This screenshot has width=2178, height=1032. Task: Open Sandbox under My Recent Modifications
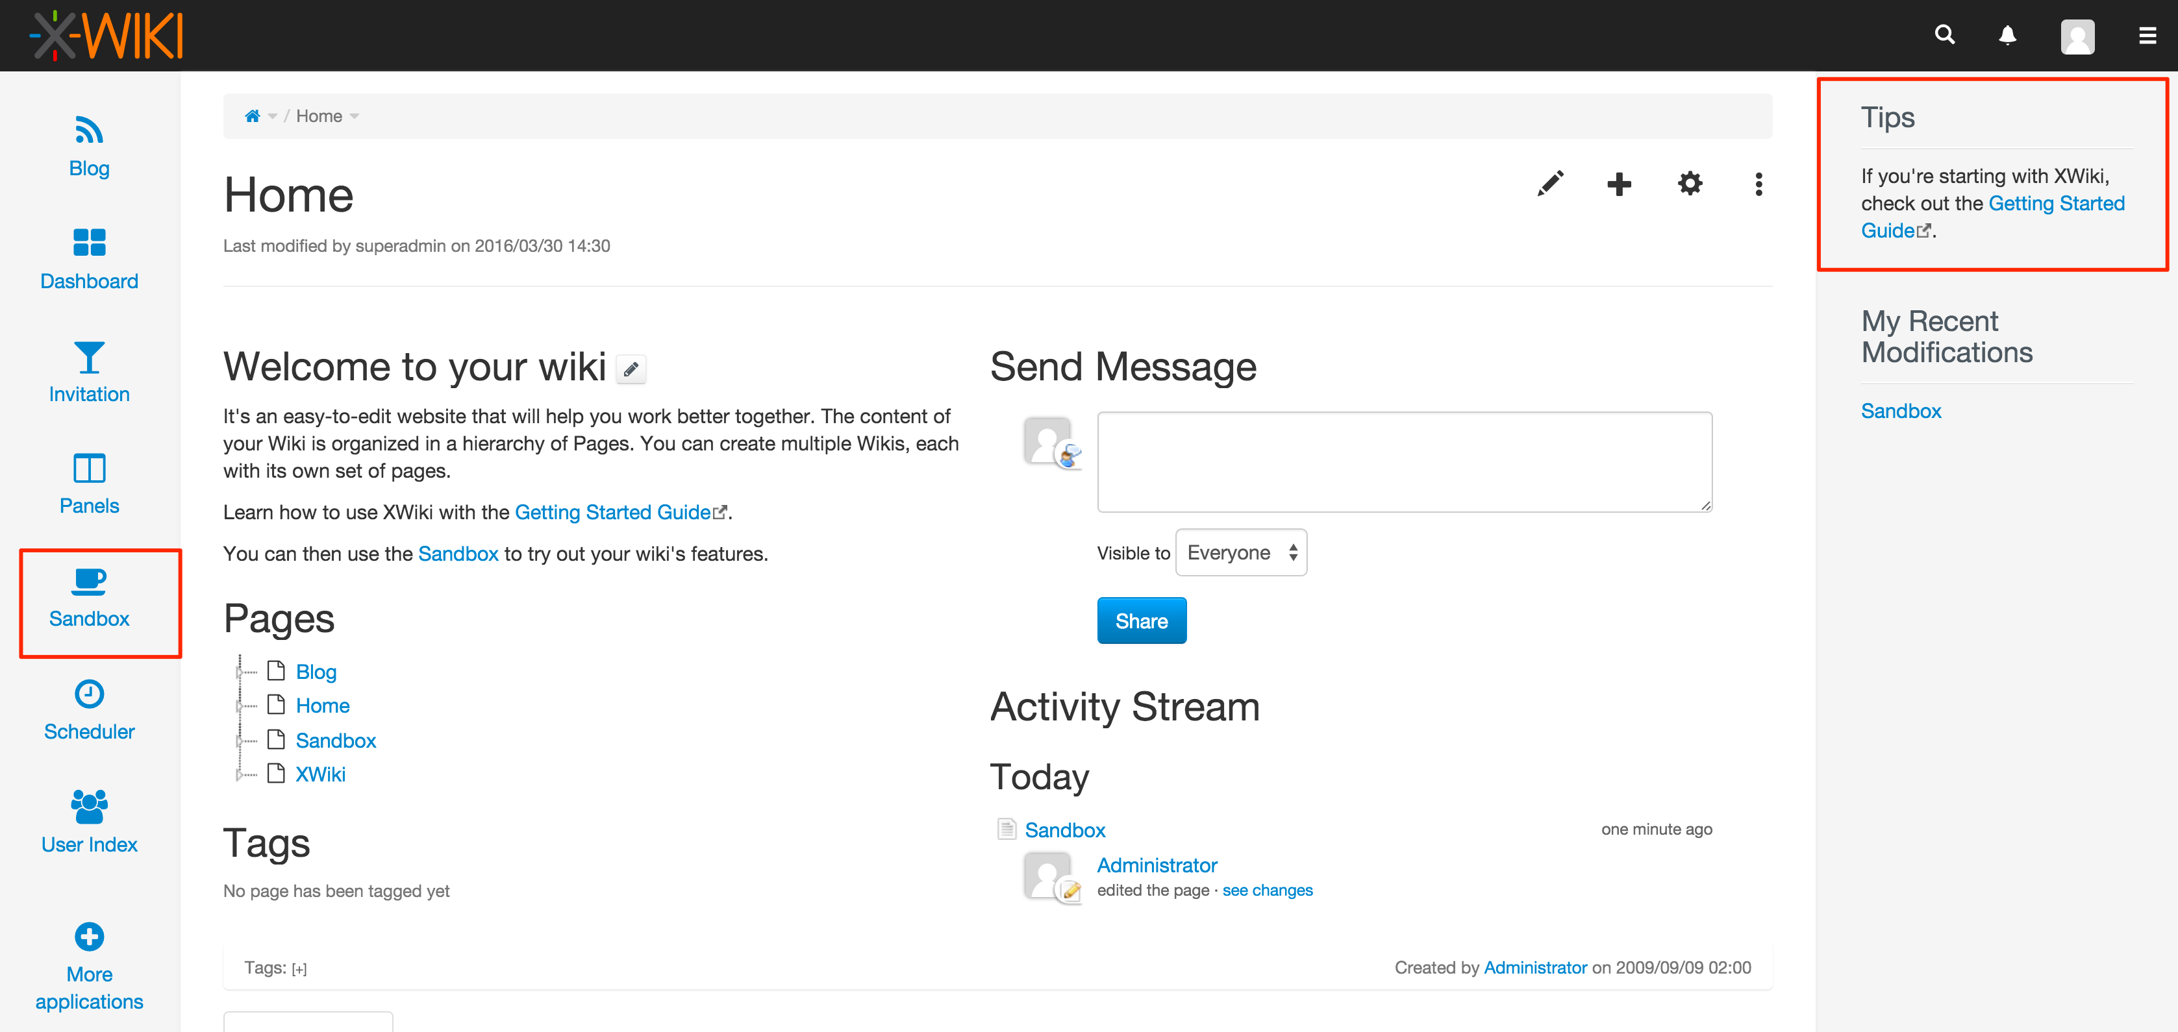click(x=1901, y=411)
